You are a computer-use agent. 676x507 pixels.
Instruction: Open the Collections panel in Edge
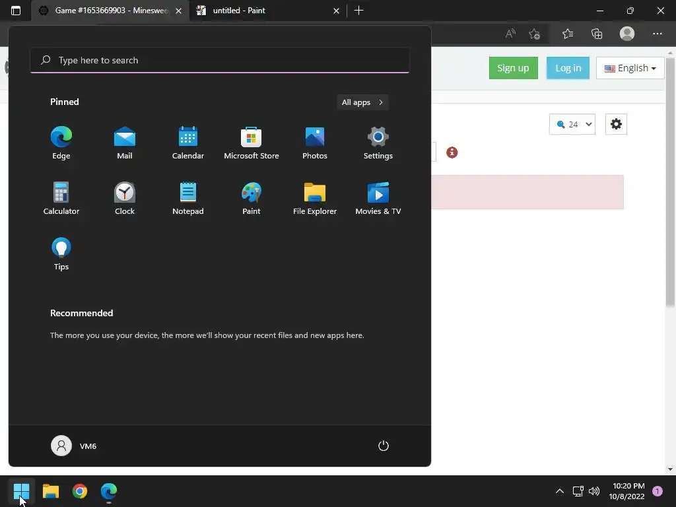tap(597, 34)
